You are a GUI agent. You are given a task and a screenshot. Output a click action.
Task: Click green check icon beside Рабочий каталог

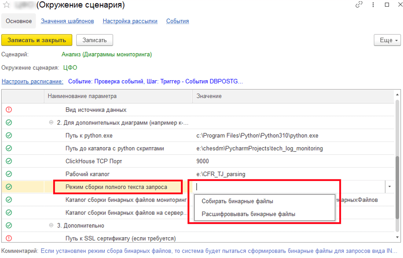coord(9,174)
